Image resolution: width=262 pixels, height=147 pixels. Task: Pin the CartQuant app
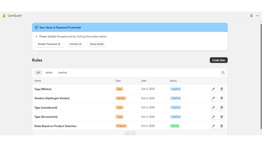(x=251, y=16)
